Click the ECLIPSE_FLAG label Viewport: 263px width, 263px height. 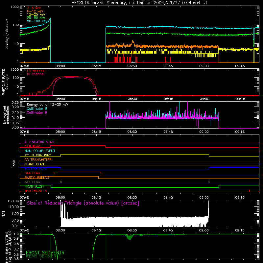pyautogui.click(x=36, y=169)
